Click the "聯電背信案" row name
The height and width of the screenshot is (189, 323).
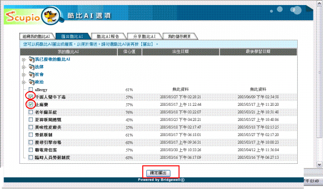coord(46,150)
